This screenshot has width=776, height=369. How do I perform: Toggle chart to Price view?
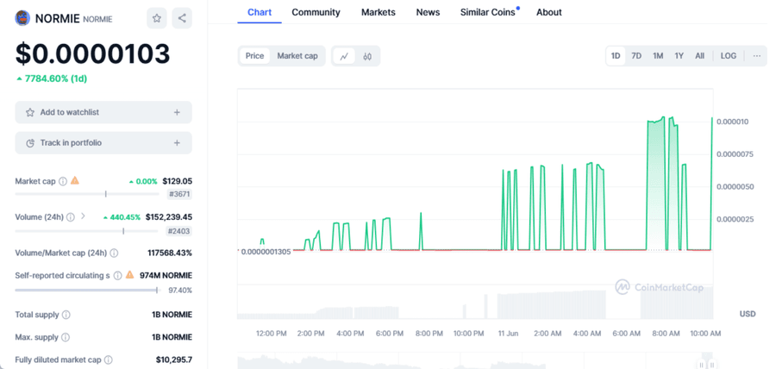254,56
